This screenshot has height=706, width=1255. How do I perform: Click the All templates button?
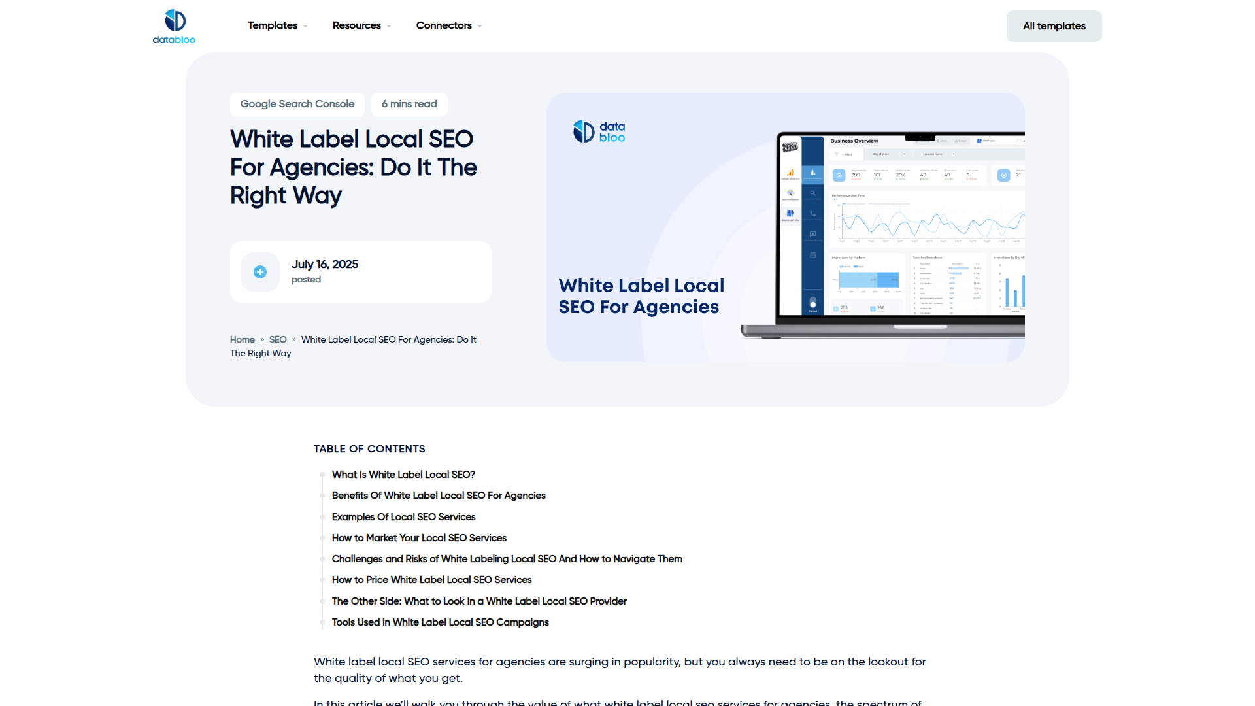(1053, 25)
